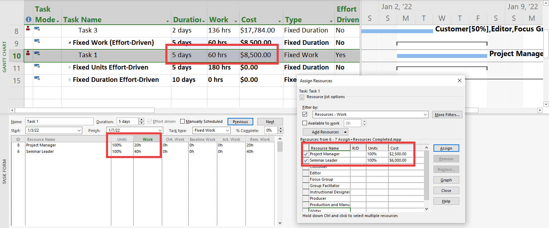This screenshot has width=549, height=228.
Task: Click the task mode icon for row 11
Action: click(x=37, y=66)
